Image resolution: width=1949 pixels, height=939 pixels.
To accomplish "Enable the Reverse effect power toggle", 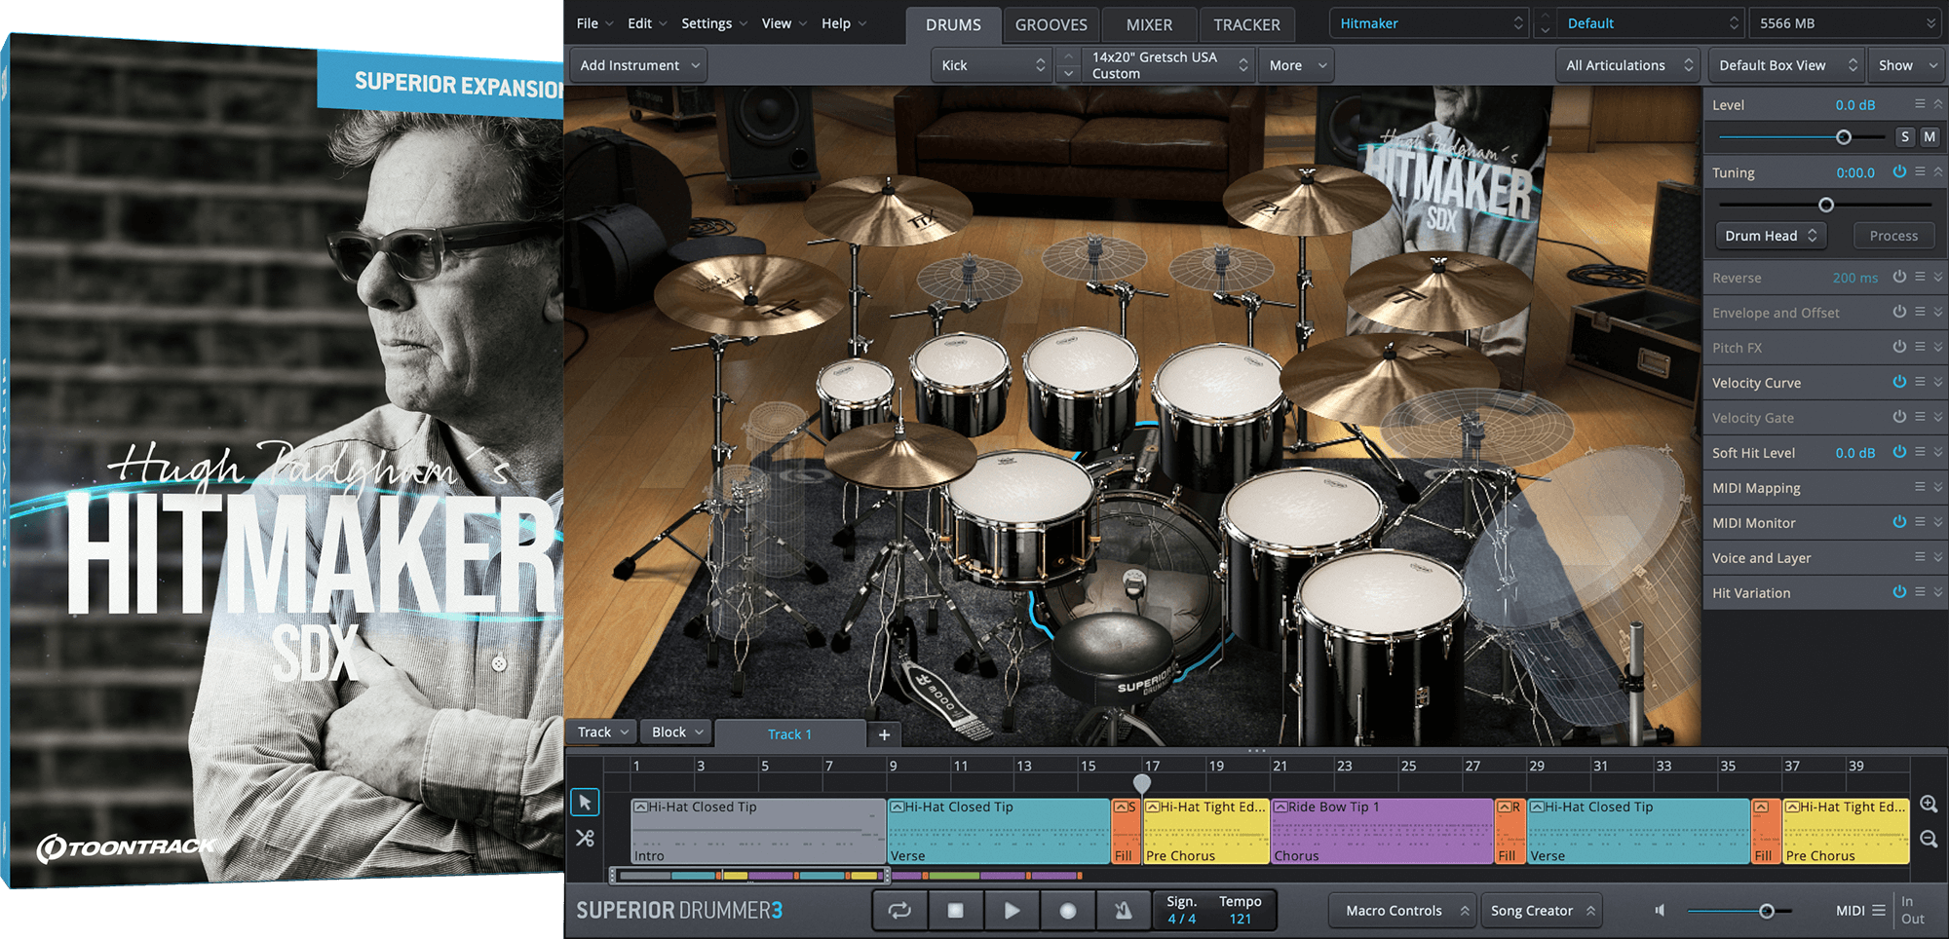I will 1899,277.
